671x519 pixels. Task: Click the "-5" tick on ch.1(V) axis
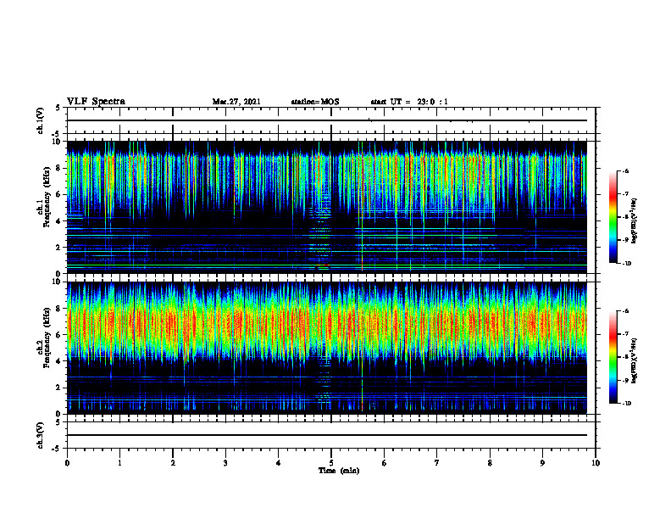pos(57,134)
